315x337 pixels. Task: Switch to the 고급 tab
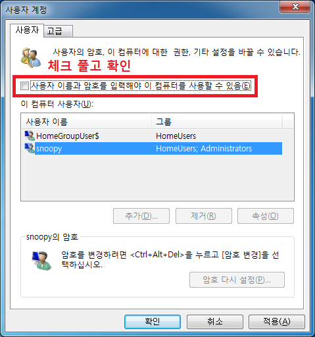[58, 31]
